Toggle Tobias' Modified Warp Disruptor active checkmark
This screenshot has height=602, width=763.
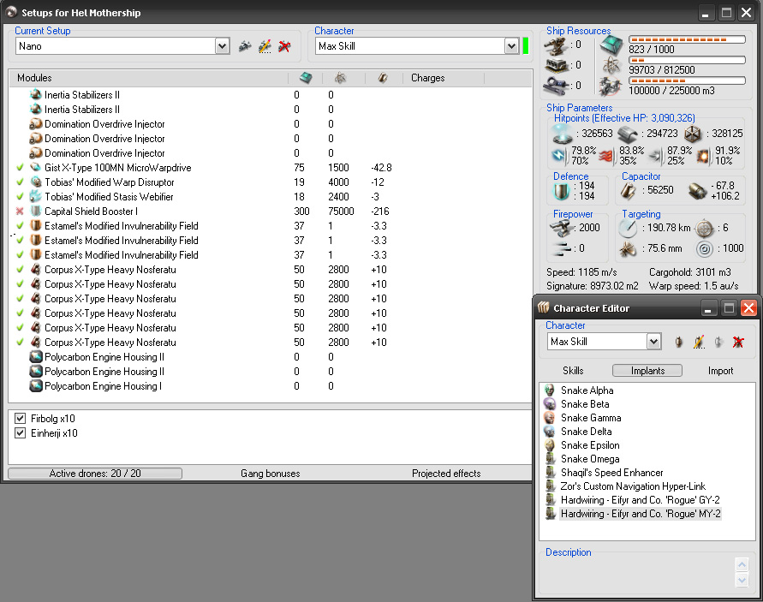click(x=20, y=182)
